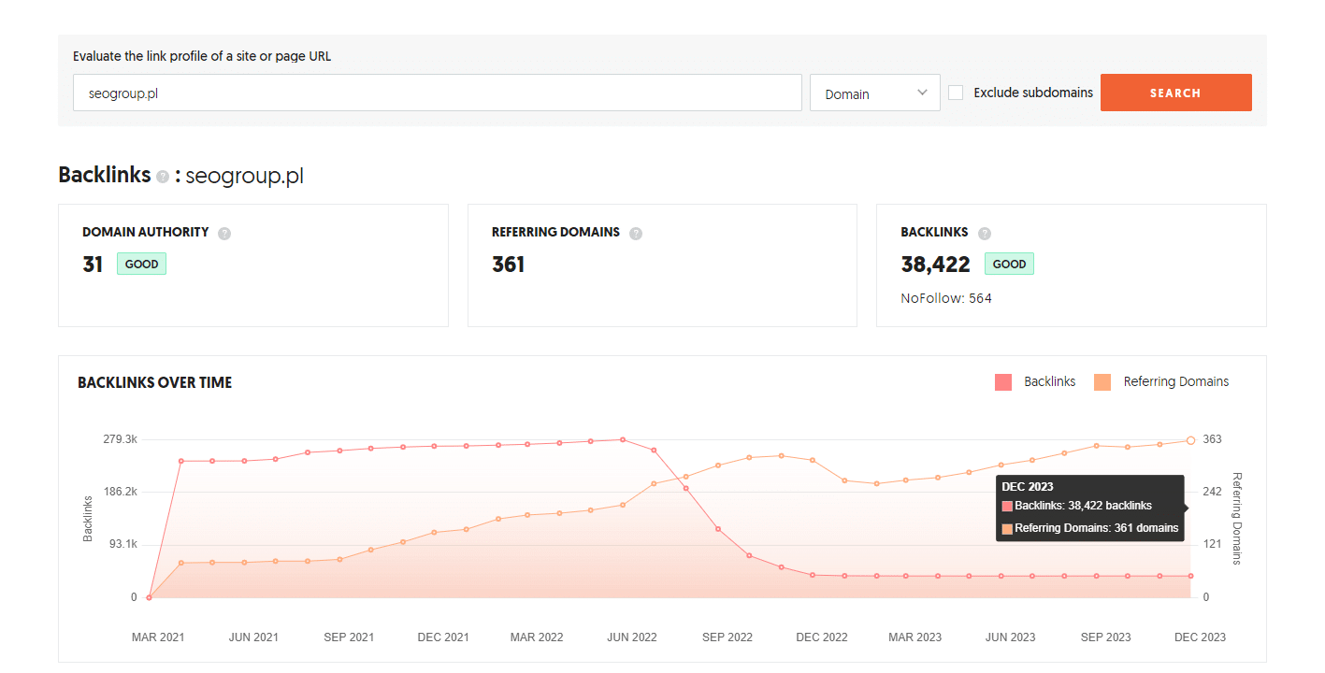The image size is (1325, 673).
Task: Click the 363 right-axis label
Action: 1212,439
